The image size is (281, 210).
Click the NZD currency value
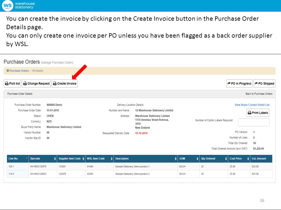tap(49, 121)
